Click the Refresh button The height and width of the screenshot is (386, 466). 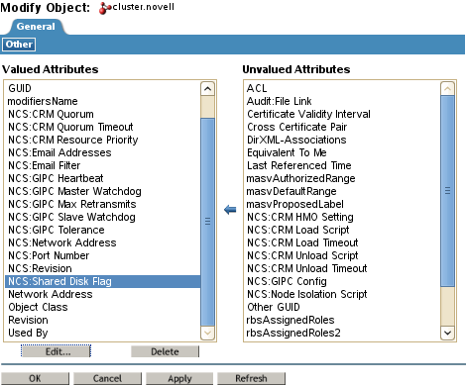[251, 378]
